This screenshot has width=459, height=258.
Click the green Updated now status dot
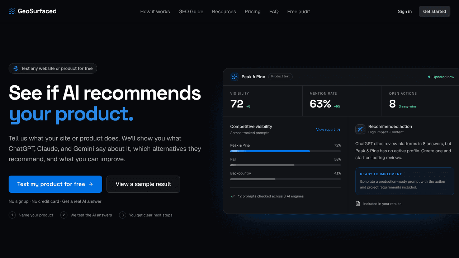tap(429, 77)
